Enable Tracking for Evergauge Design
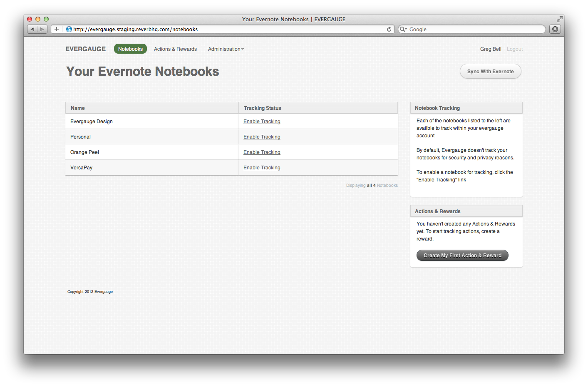Viewport: 588px width, 387px height. point(262,122)
